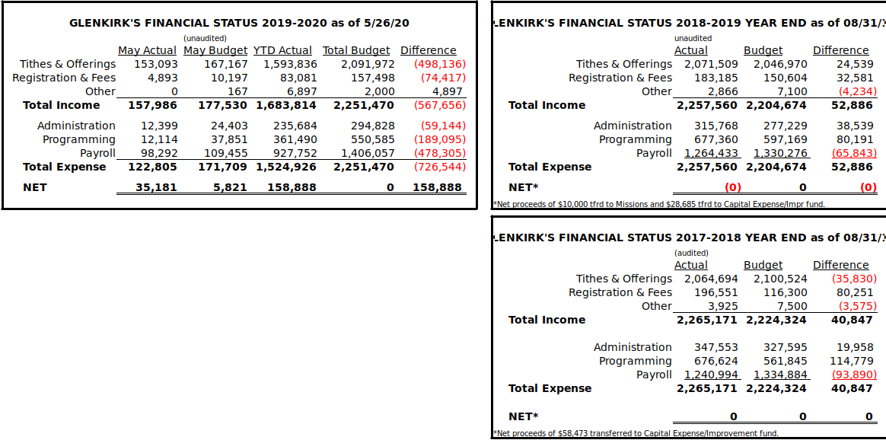The image size is (886, 440).
Task: Select 2017-2018 tithes actual 2,064,694
Action: [x=712, y=279]
